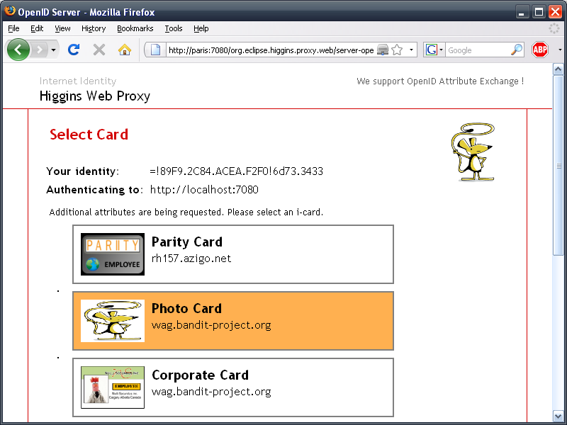Click the http://localhost:7080 authenticating address

coord(204,190)
